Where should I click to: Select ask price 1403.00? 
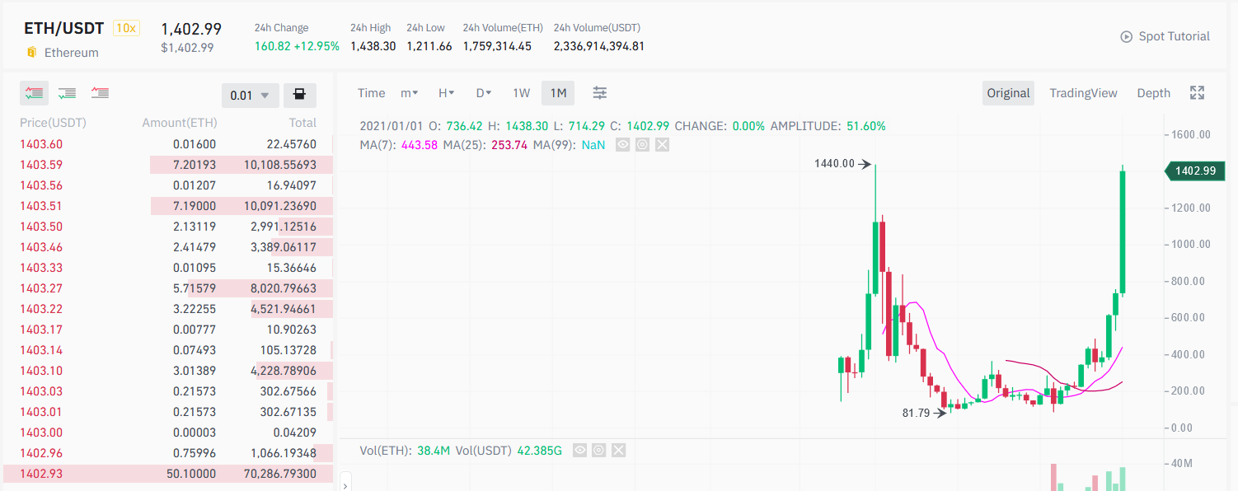(40, 433)
